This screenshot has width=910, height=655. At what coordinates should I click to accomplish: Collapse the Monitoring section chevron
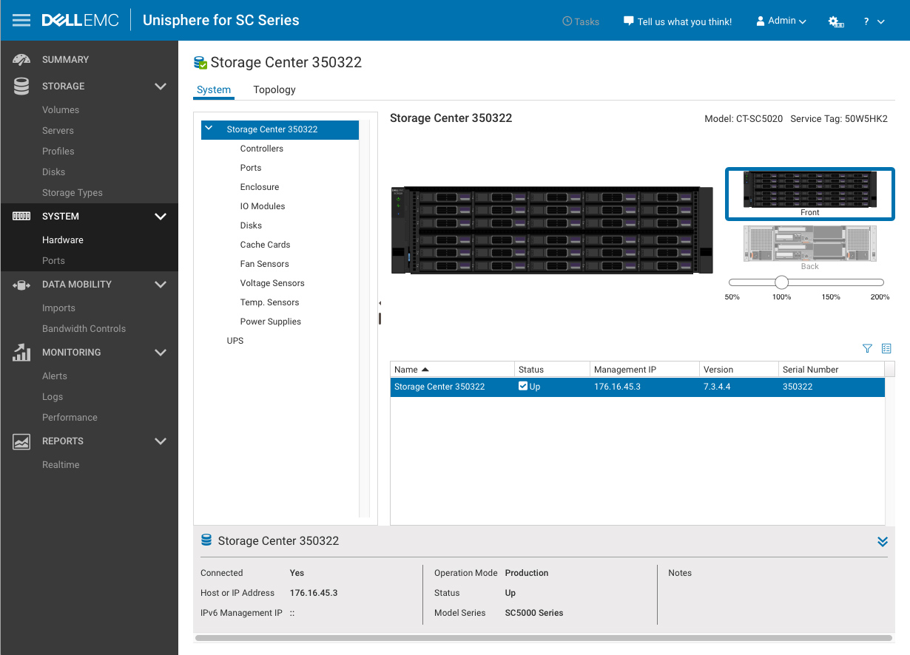pos(161,353)
